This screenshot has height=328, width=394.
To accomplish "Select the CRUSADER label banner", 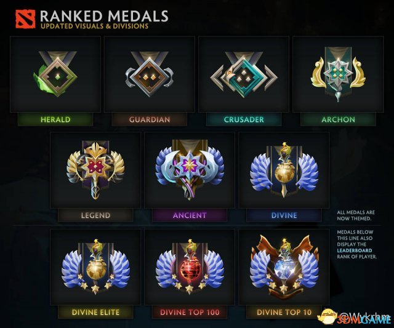I will (244, 119).
